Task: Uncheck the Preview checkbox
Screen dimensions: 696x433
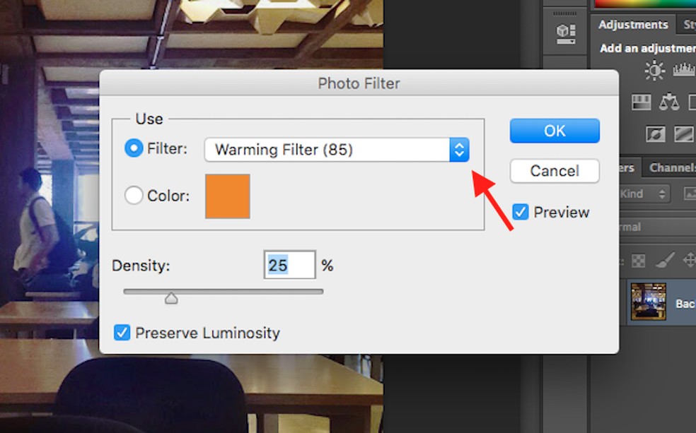Action: (521, 212)
